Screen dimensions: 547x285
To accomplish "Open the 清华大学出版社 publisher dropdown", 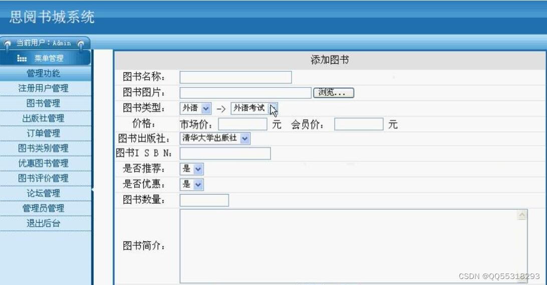I will tap(215, 138).
